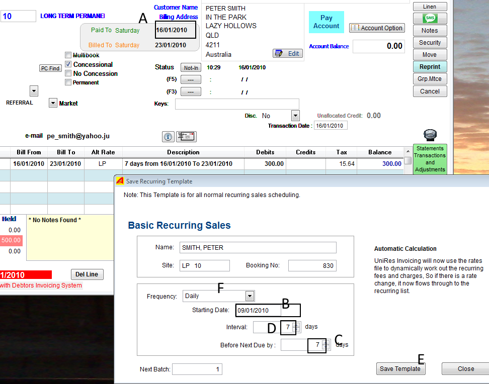Click the Transaction Date field
Viewport: 489px width, 384px height.
click(331, 126)
